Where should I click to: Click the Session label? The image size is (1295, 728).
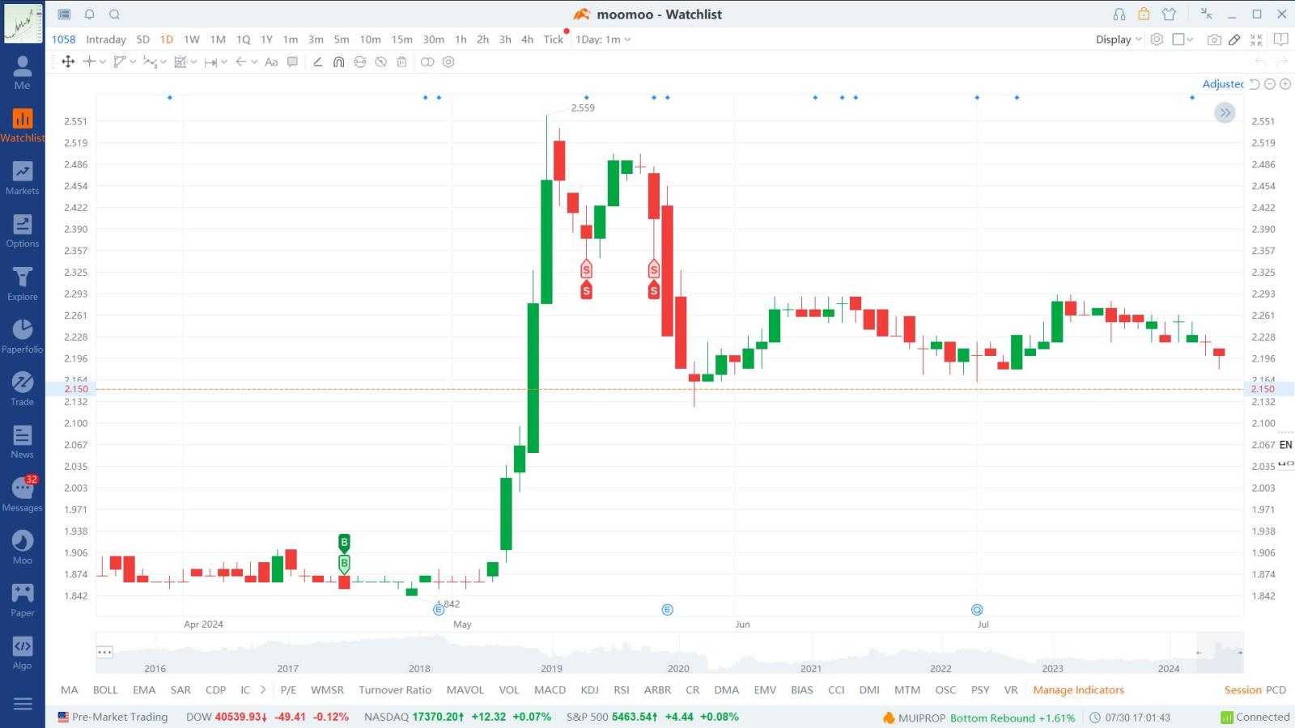(1243, 690)
